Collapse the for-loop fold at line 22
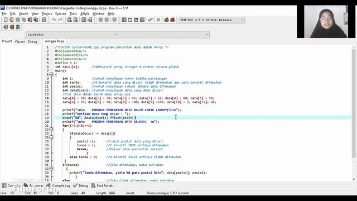Image resolution: width=357 pixels, height=201 pixels. tap(51, 130)
